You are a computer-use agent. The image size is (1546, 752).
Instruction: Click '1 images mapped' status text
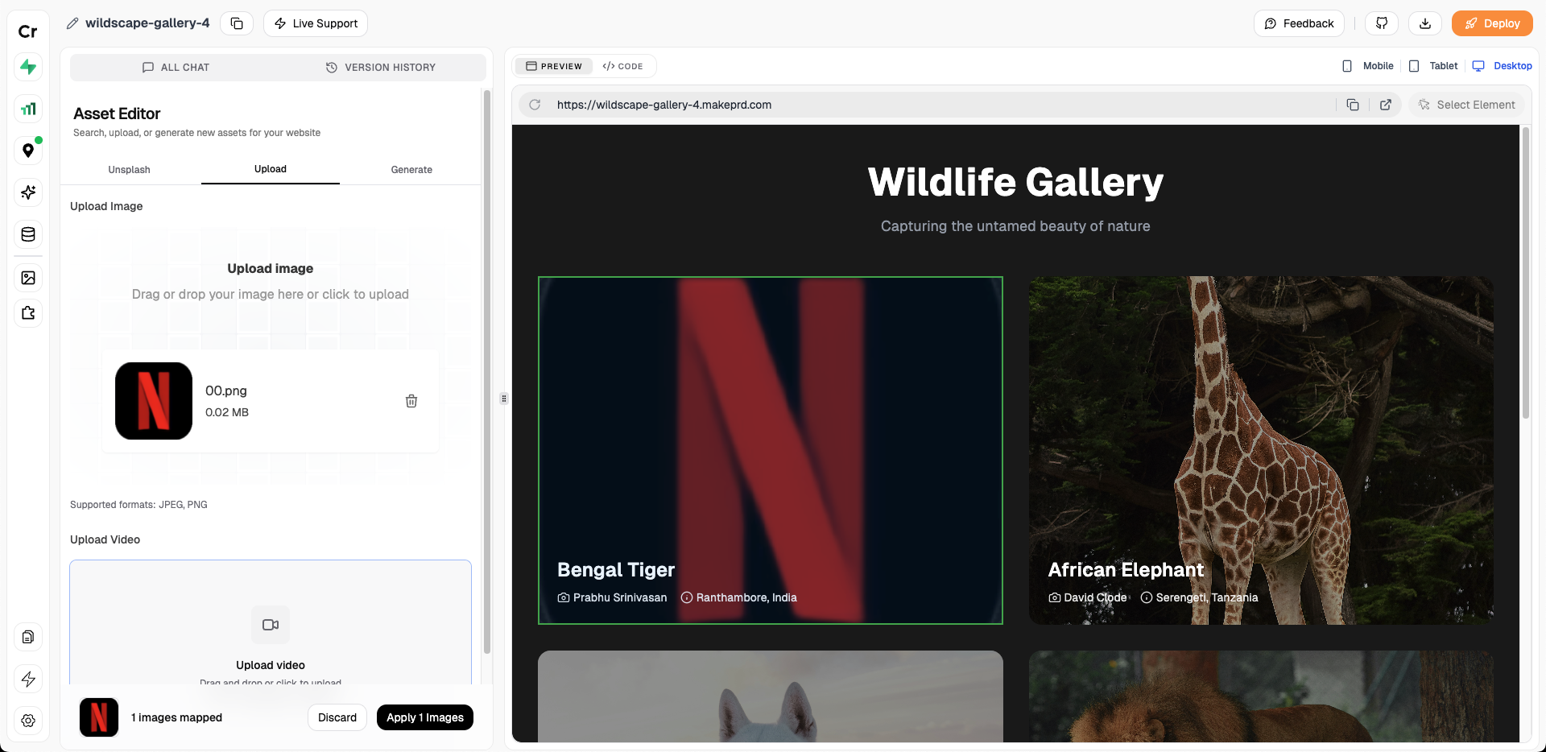pyautogui.click(x=176, y=717)
